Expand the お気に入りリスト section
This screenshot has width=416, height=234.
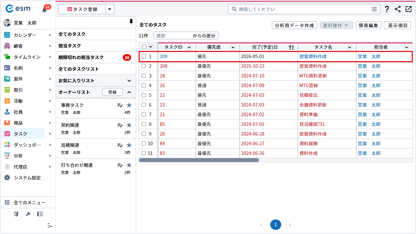click(x=129, y=81)
